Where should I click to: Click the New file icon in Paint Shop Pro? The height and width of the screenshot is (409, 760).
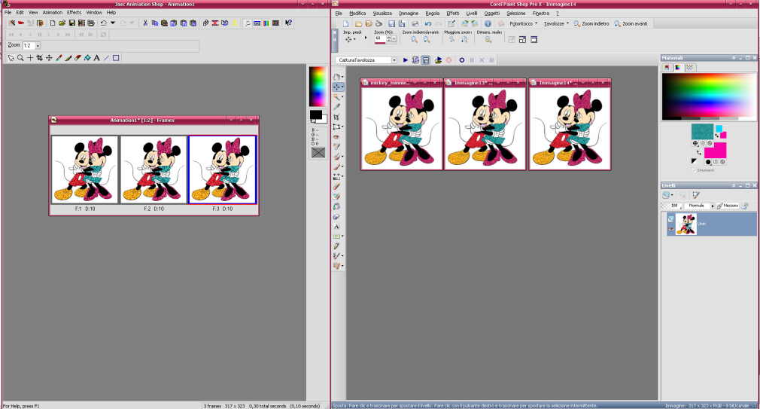click(345, 23)
